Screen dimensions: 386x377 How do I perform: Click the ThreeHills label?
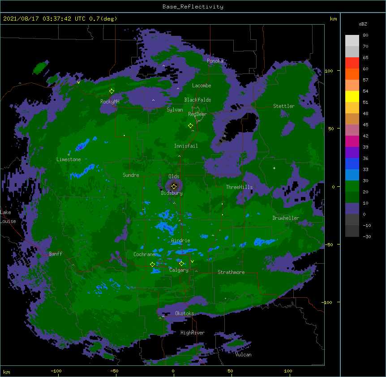[x=239, y=187]
